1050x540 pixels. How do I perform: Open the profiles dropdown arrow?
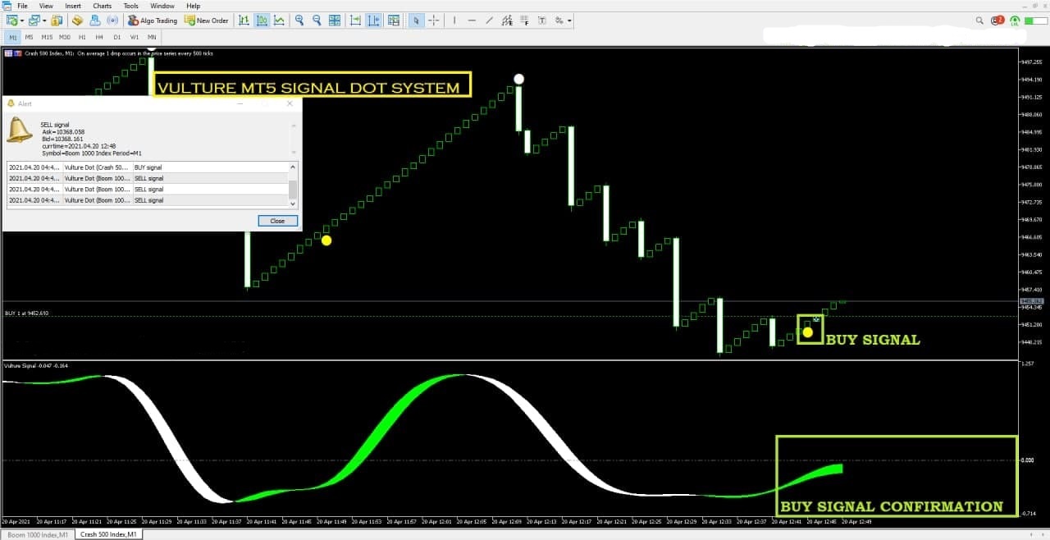tap(44, 20)
